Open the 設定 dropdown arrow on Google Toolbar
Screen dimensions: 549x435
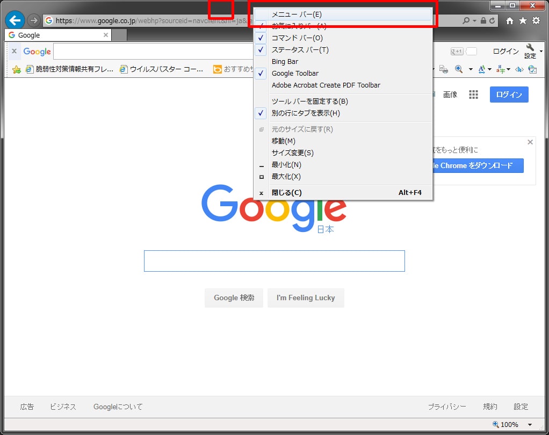(541, 52)
